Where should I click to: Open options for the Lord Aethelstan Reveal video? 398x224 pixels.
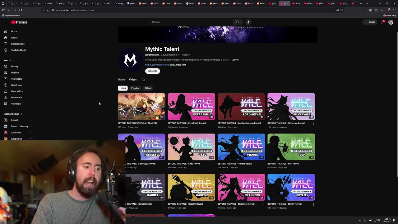click(x=264, y=124)
